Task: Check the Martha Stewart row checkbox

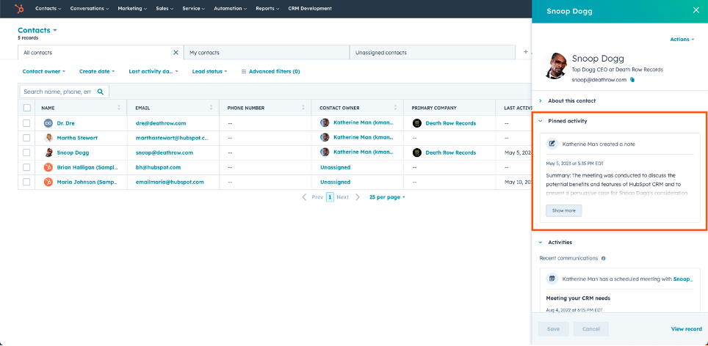Action: 26,138
